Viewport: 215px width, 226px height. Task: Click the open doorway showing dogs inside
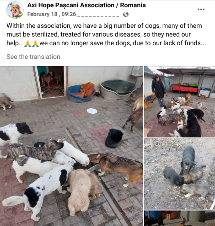point(51,82)
